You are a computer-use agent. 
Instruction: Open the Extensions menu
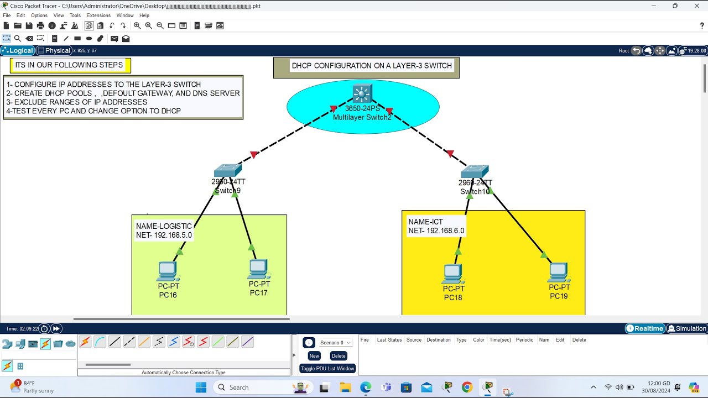coord(98,15)
